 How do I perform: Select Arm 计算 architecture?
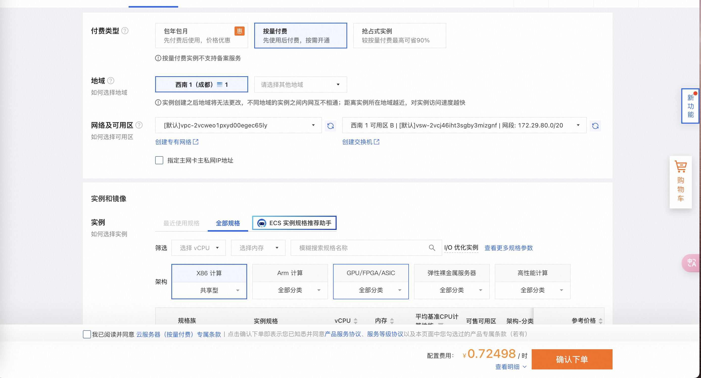[290, 273]
